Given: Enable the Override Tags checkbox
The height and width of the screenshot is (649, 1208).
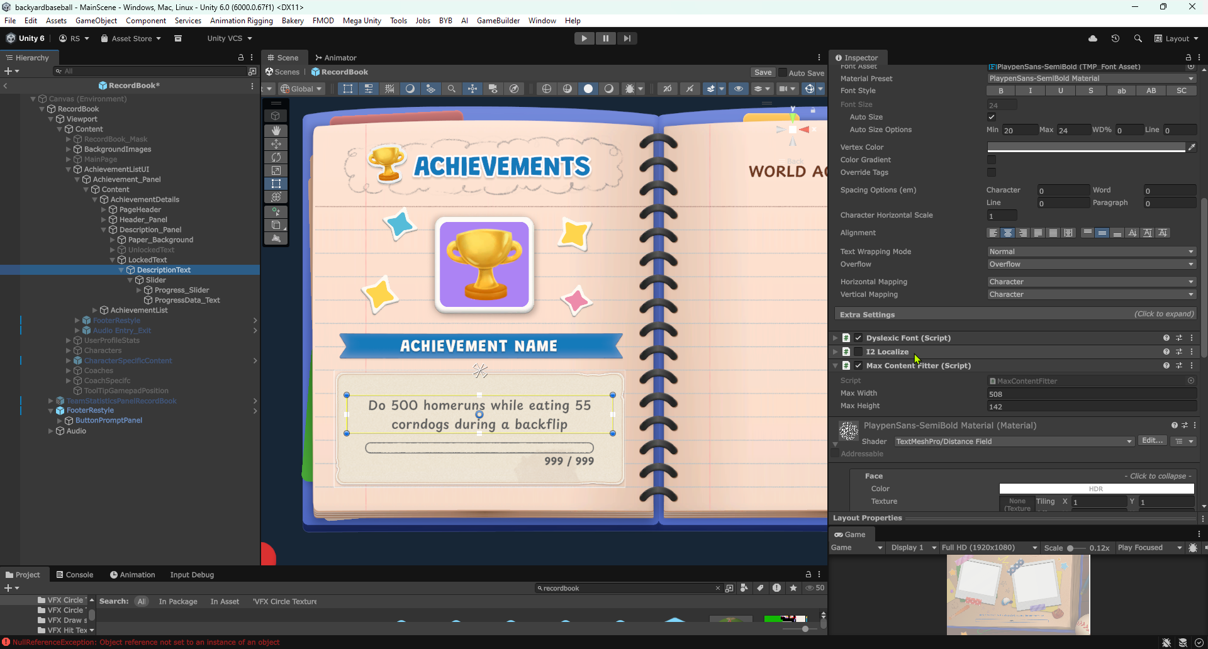Looking at the screenshot, I should [x=992, y=172].
